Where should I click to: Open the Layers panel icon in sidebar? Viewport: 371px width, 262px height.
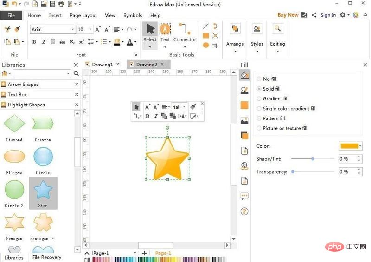[x=244, y=135]
